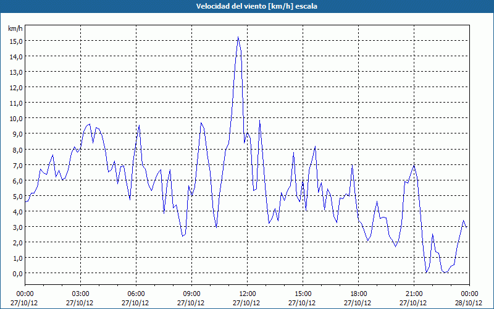Click the 3,0 y-axis value
Viewport: 494px width, 309px height.
pyautogui.click(x=19, y=227)
